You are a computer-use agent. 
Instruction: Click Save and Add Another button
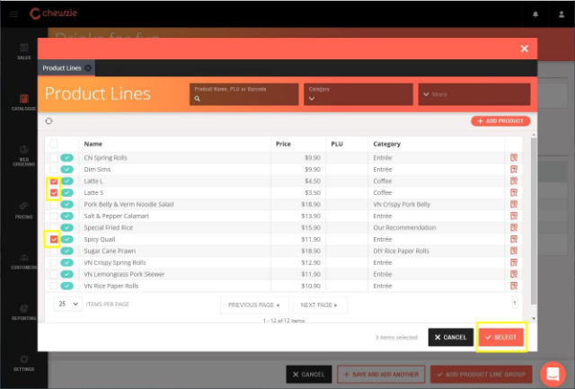[x=381, y=375]
